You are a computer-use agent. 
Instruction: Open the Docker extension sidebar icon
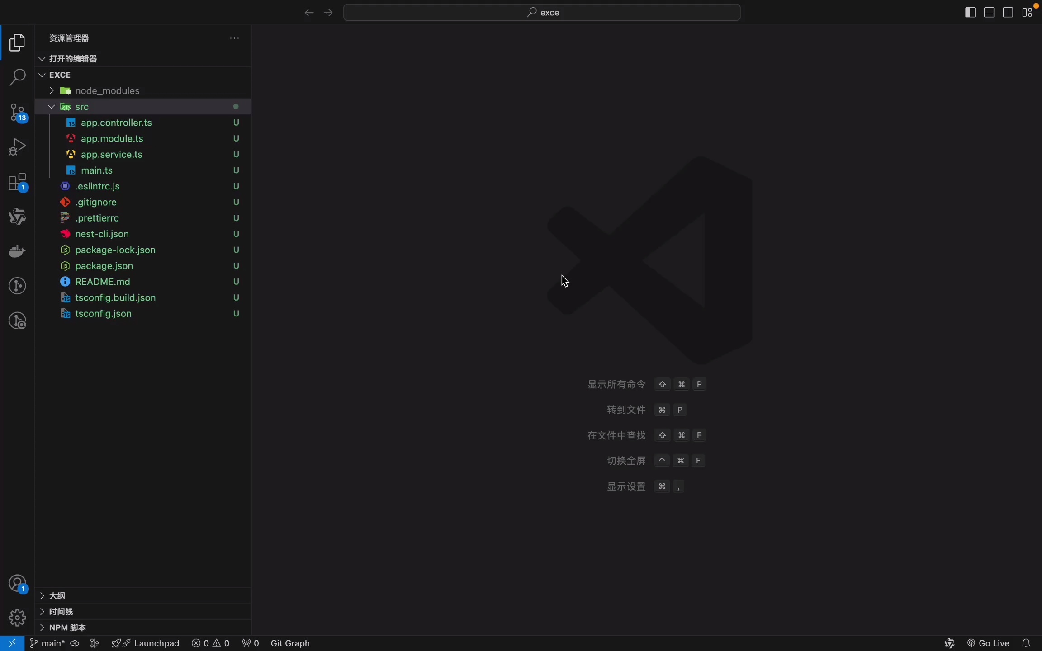pos(17,251)
